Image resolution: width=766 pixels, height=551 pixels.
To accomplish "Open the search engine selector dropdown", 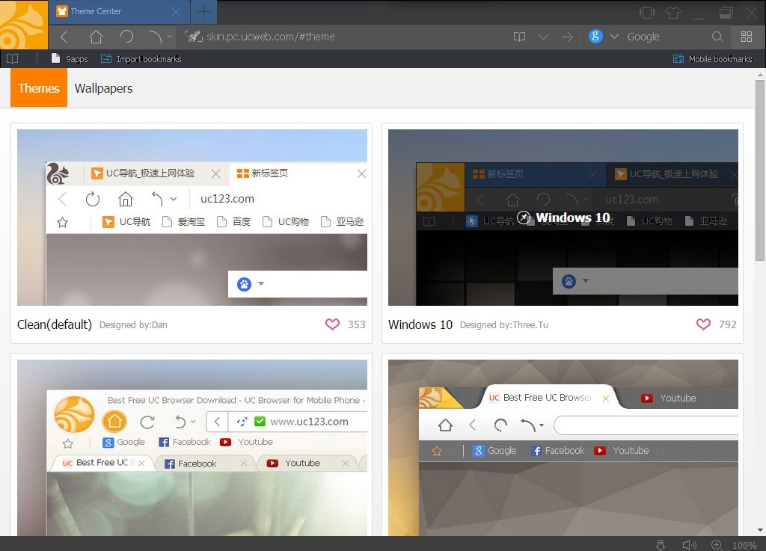I will click(615, 36).
